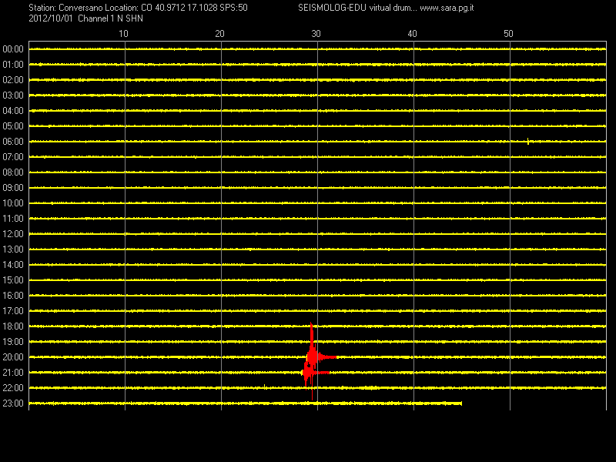Click the minute '40' axis label
The height and width of the screenshot is (462, 616).
tap(412, 34)
